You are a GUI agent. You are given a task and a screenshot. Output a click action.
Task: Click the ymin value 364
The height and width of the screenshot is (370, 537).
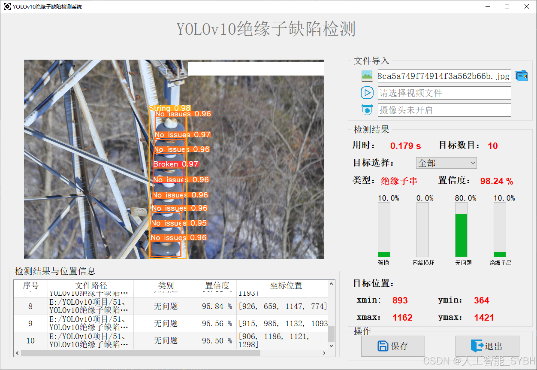481,300
